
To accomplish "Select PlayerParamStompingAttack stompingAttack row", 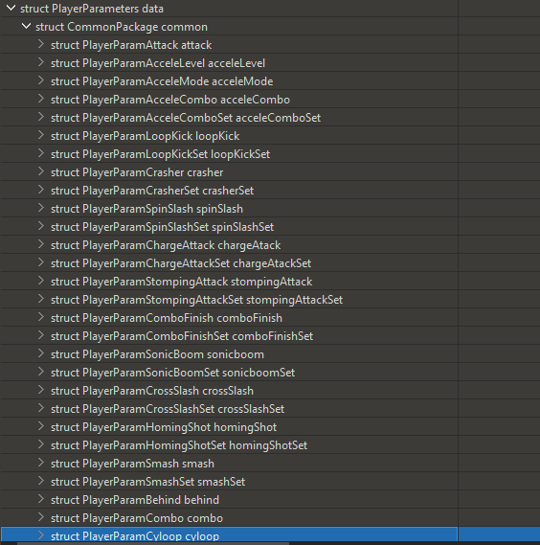I will (x=229, y=282).
